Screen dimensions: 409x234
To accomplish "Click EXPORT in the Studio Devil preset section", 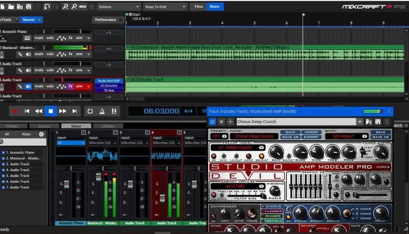I will click(311, 137).
